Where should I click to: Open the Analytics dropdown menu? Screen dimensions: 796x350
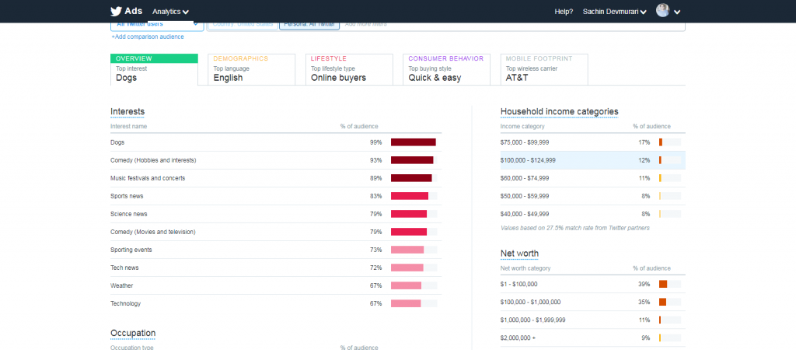170,11
